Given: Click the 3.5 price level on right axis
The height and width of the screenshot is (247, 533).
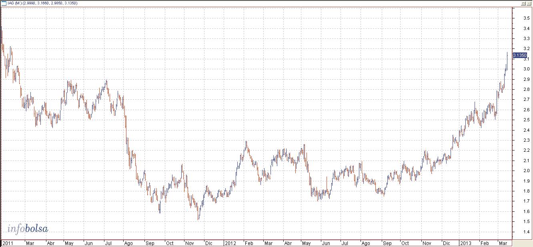Looking at the screenshot, I should click(527, 18).
